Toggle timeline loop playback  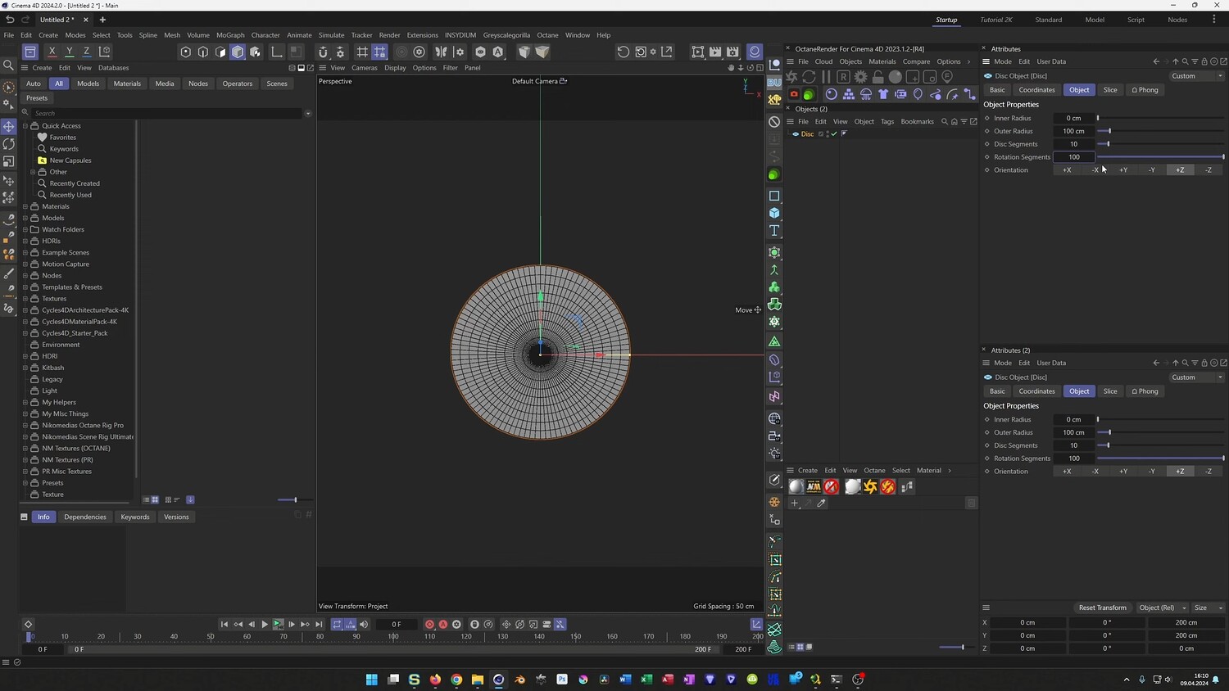tap(337, 625)
